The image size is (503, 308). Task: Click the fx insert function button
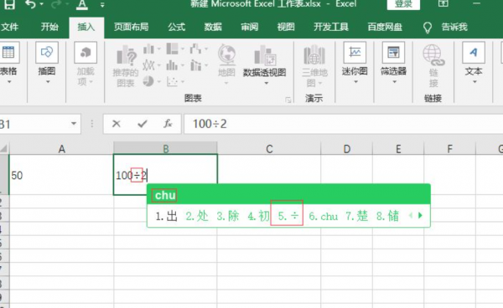(168, 124)
